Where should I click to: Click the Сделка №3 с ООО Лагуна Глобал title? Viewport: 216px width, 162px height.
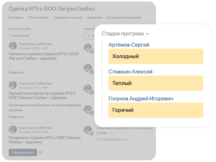[x=52, y=9]
